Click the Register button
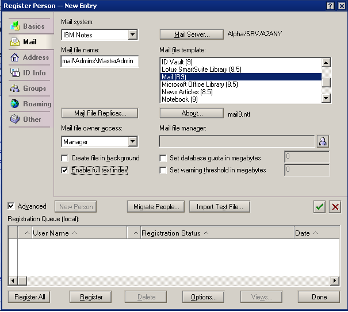 click(90, 297)
